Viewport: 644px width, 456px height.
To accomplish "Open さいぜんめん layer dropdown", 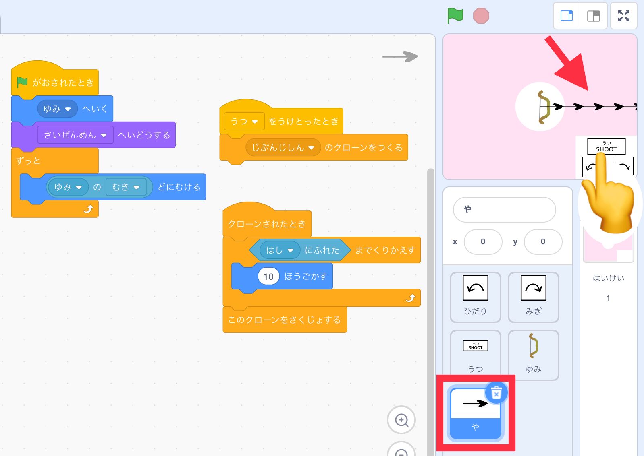I will click(x=75, y=135).
